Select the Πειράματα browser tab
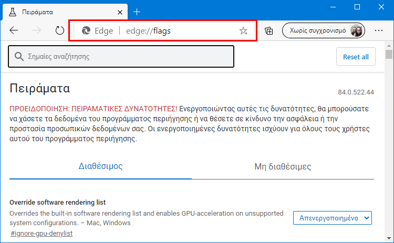The image size is (394, 243). pyautogui.click(x=65, y=12)
